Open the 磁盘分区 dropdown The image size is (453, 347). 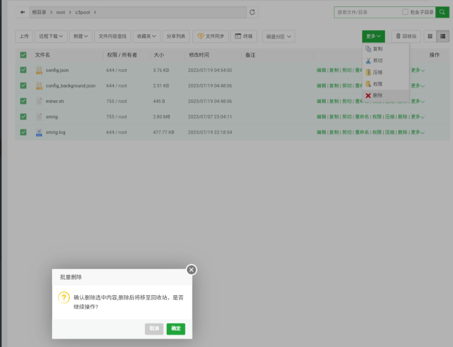[278, 37]
